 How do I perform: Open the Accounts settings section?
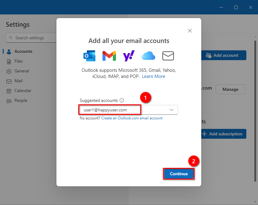coord(23,51)
